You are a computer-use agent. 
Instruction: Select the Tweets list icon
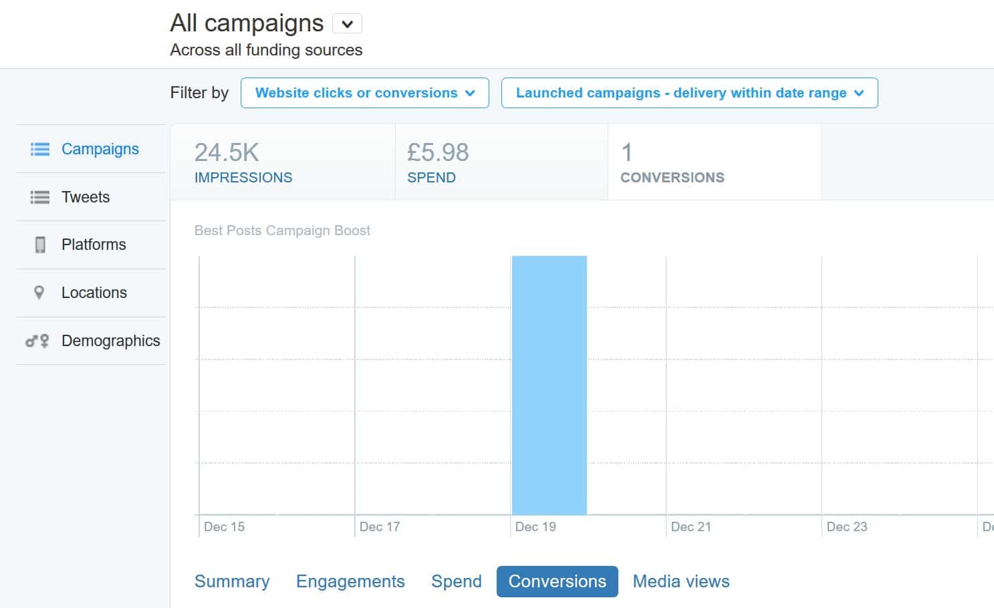[x=39, y=197]
